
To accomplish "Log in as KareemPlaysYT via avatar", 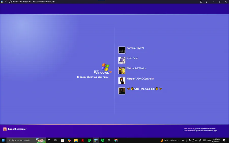I will (x=122, y=50).
